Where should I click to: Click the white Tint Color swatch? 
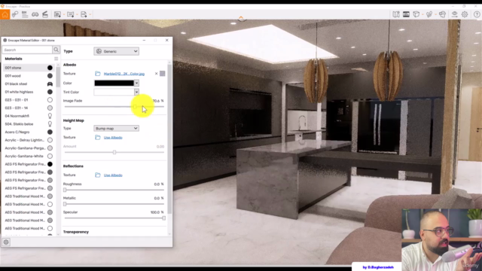(x=114, y=92)
